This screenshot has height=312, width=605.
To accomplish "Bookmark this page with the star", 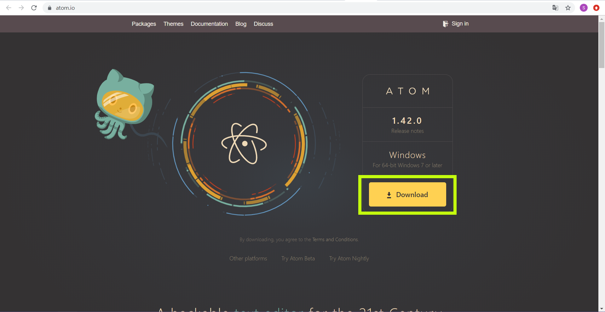I will (x=568, y=8).
